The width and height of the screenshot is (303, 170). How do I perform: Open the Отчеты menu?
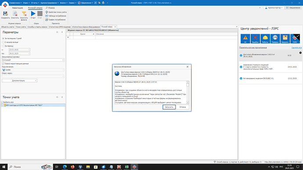point(35,3)
